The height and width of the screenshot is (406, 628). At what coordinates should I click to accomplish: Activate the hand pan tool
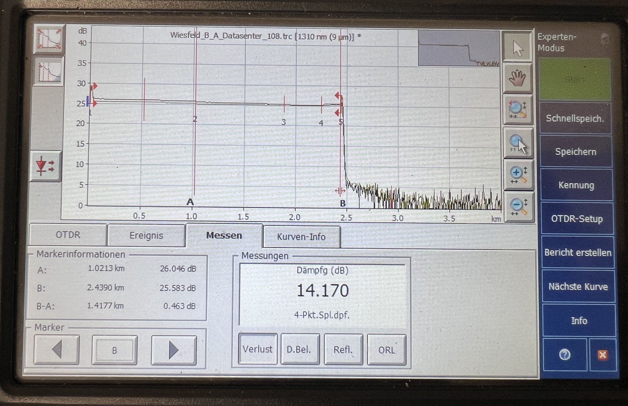coord(517,78)
